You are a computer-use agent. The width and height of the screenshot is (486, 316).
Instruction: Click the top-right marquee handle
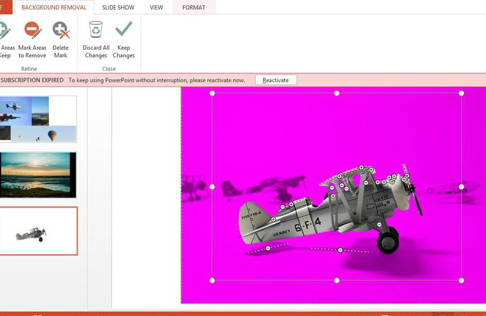pos(461,93)
